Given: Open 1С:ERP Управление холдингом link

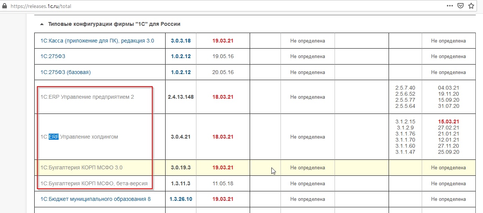Looking at the screenshot, I should 79,137.
